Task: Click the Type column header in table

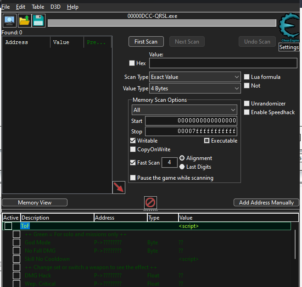Action: coord(163,218)
